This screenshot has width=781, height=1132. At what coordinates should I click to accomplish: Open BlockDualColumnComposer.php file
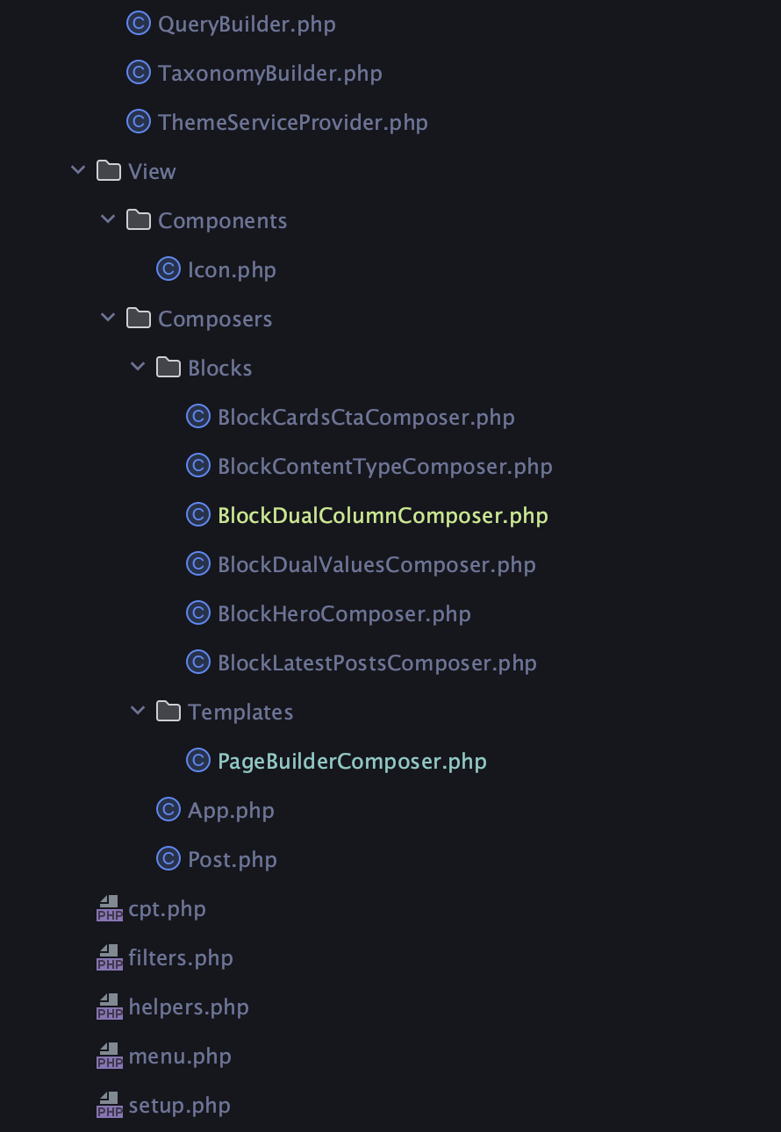point(383,515)
